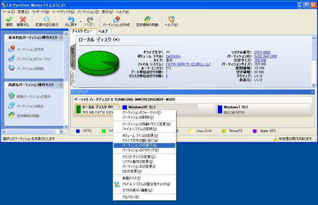Click the red X 破棄する (Discard) toolbar icon
Viewport: 318px width, 205px height.
23,20
